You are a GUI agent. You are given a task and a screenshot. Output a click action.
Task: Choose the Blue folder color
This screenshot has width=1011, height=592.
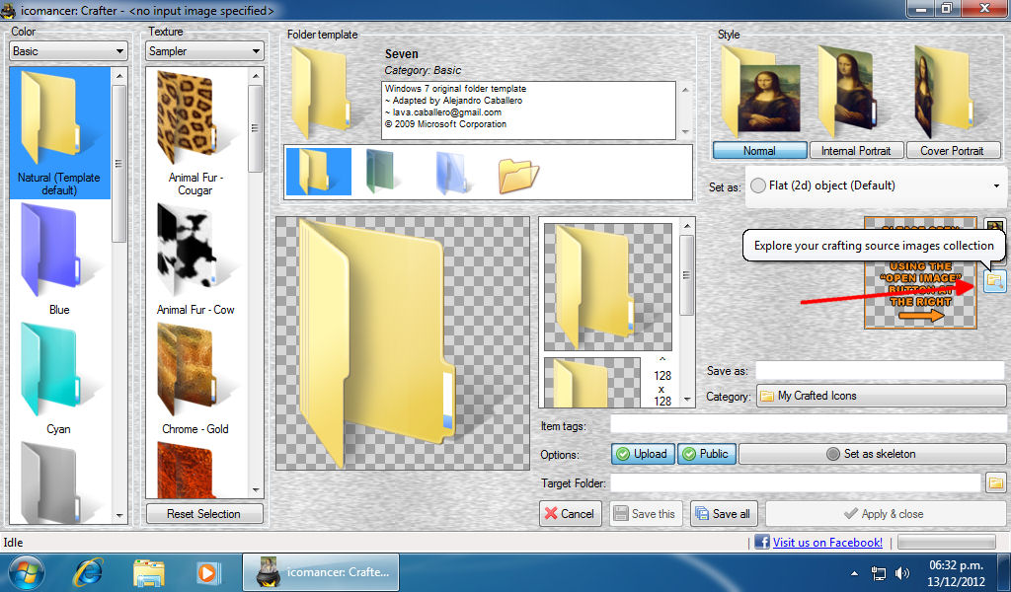coord(60,259)
